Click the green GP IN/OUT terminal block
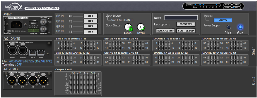257x98 pixels. [x=34, y=30]
